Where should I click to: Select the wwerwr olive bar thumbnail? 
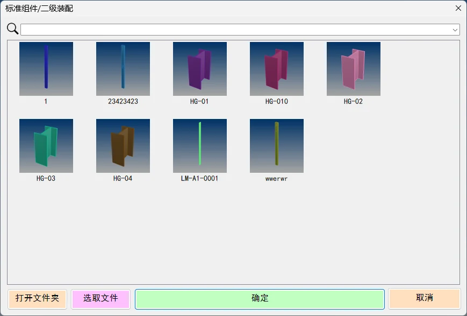277,145
